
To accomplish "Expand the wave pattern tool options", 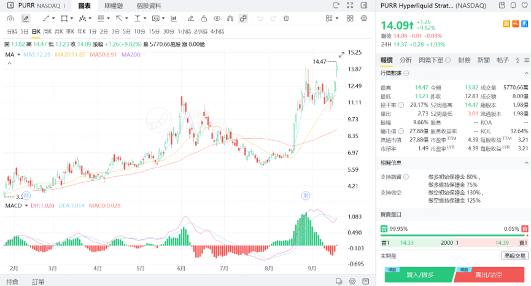I will click(90, 18).
